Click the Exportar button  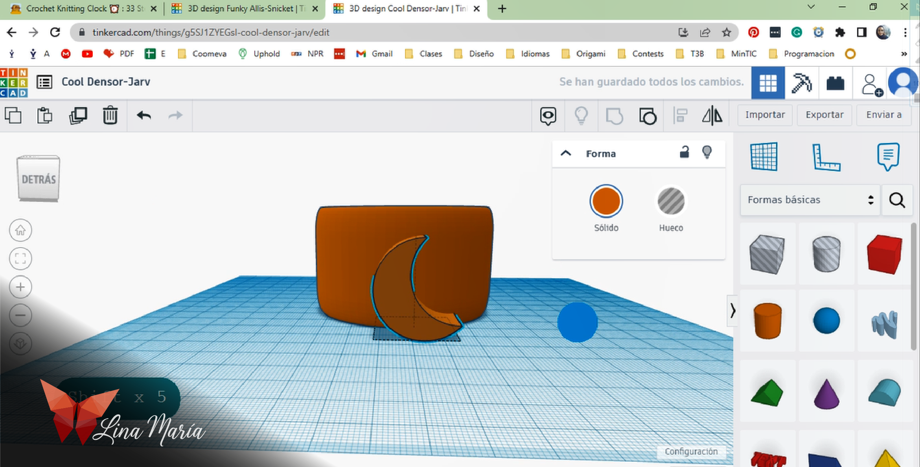pos(824,114)
